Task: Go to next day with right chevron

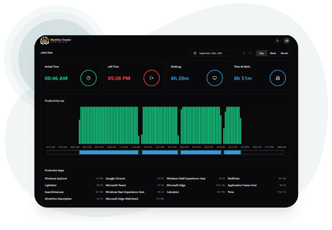Action: pos(250,53)
